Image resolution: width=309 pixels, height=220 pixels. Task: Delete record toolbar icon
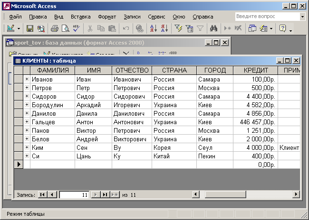coord(238,28)
